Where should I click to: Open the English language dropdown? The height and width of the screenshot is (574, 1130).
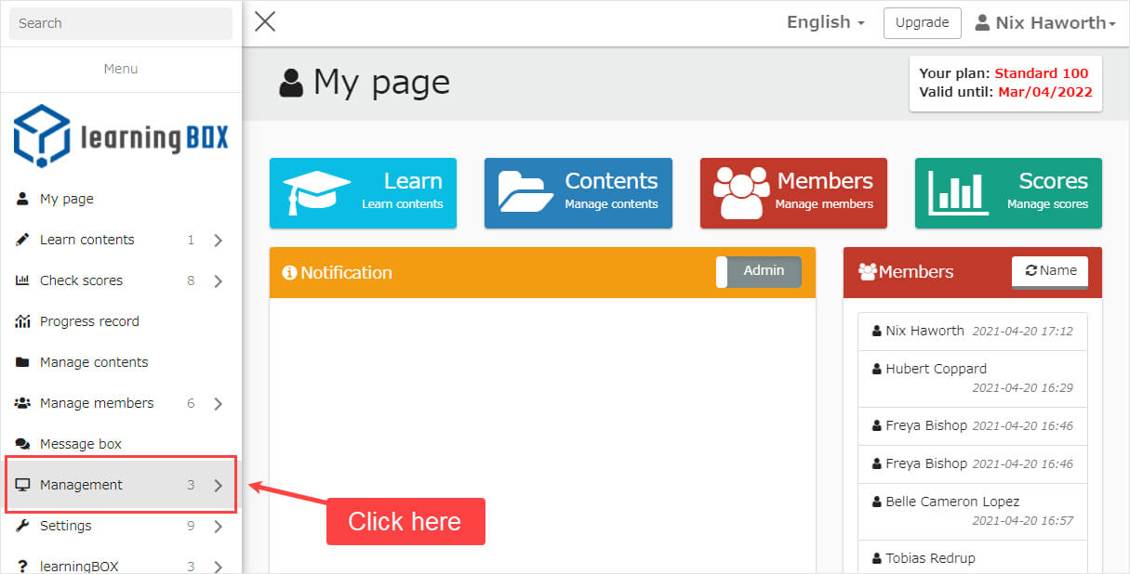pos(825,22)
